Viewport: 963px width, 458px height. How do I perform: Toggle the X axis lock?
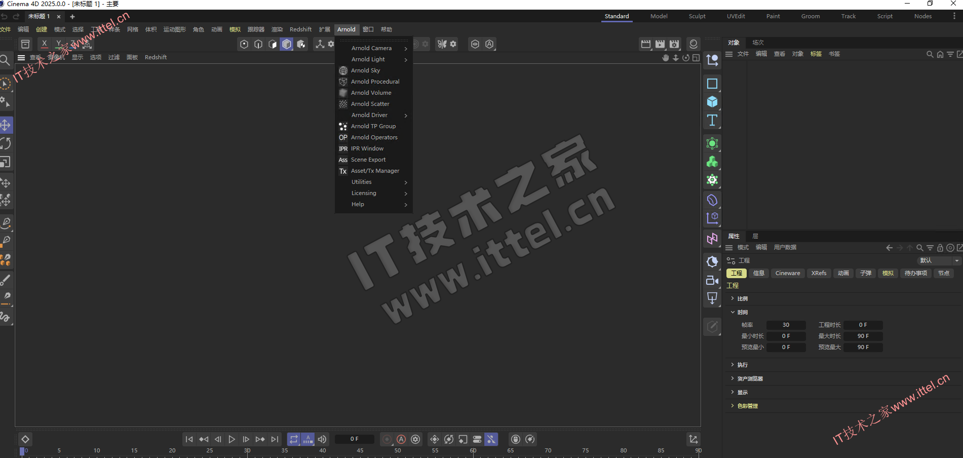(45, 44)
